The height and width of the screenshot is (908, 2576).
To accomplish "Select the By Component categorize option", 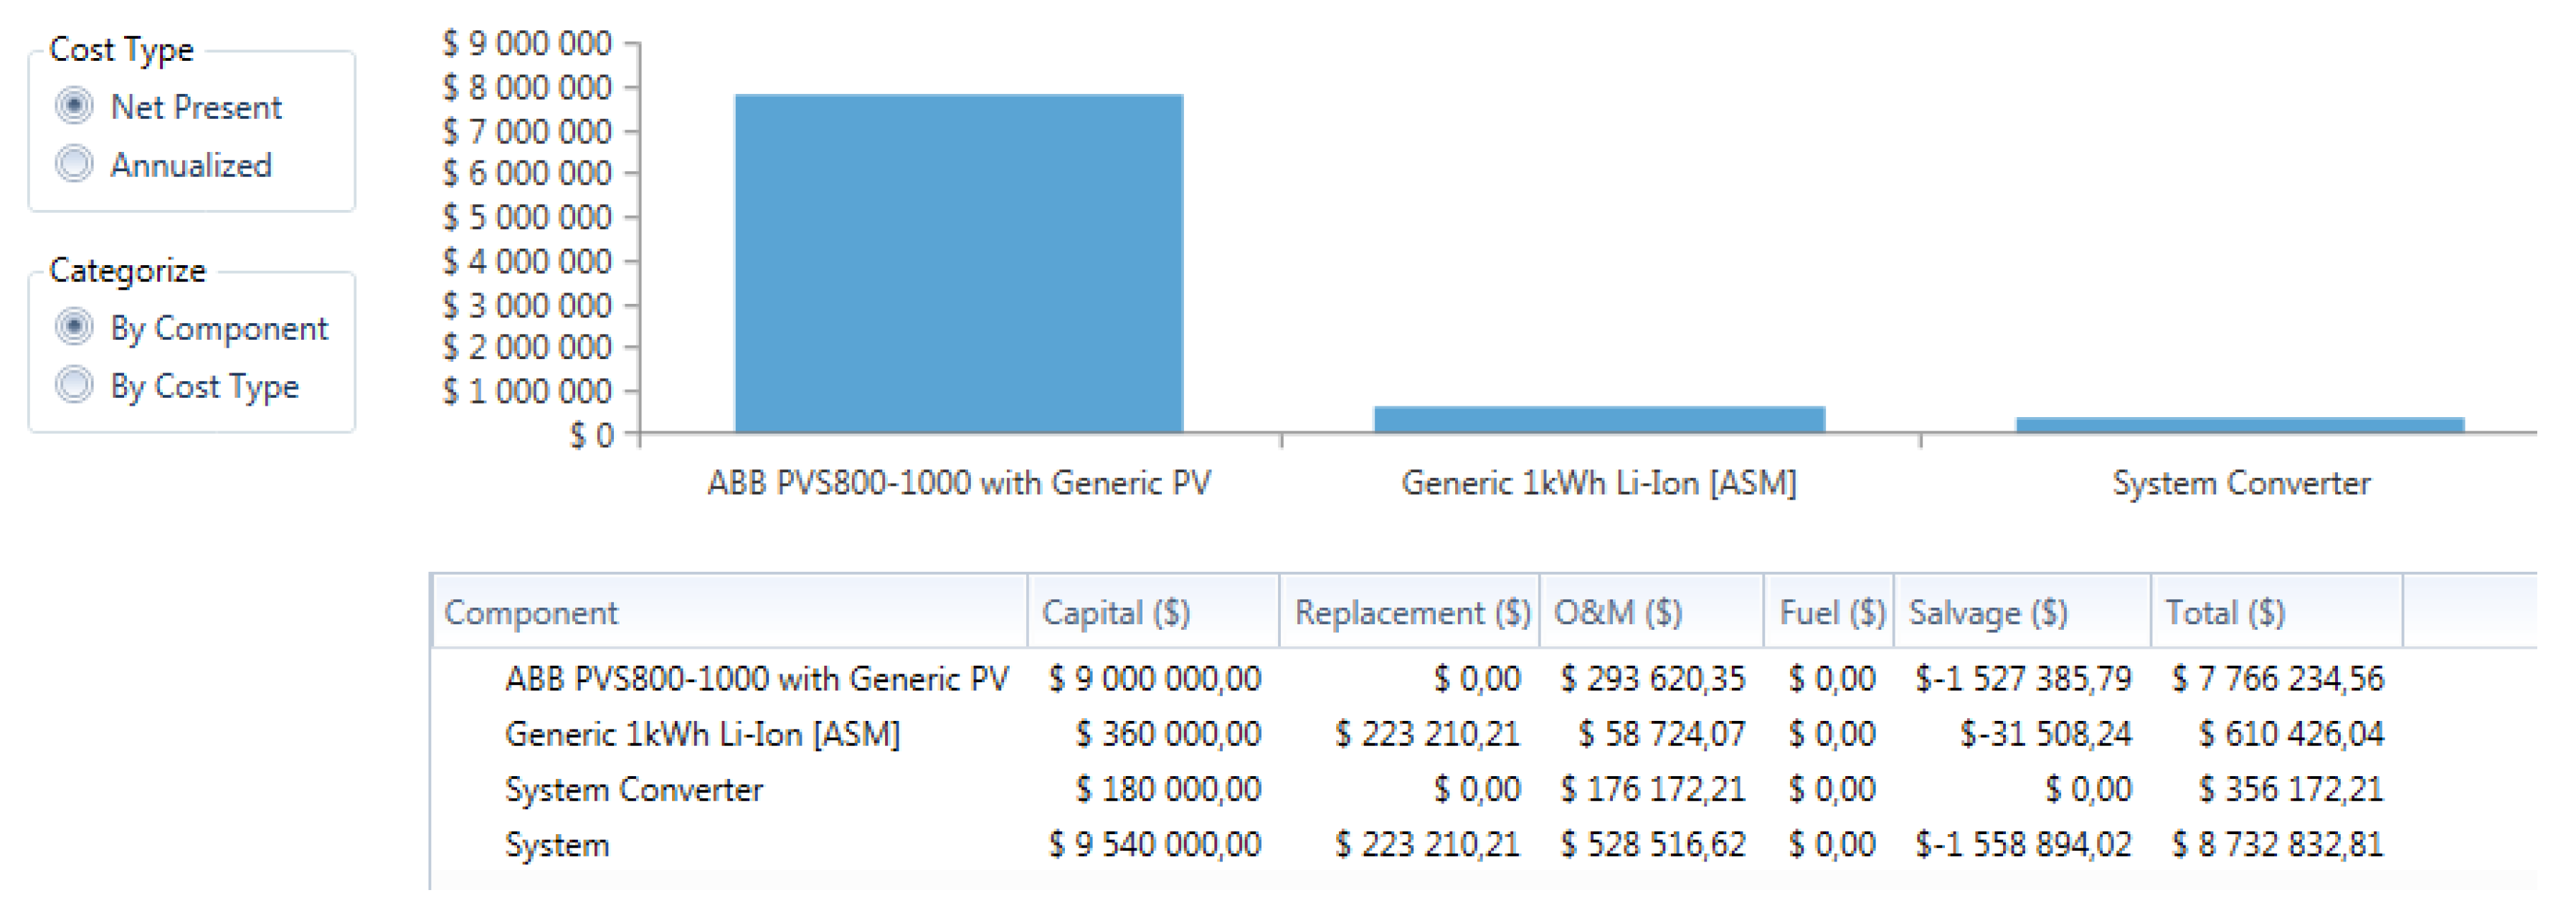I will (75, 327).
